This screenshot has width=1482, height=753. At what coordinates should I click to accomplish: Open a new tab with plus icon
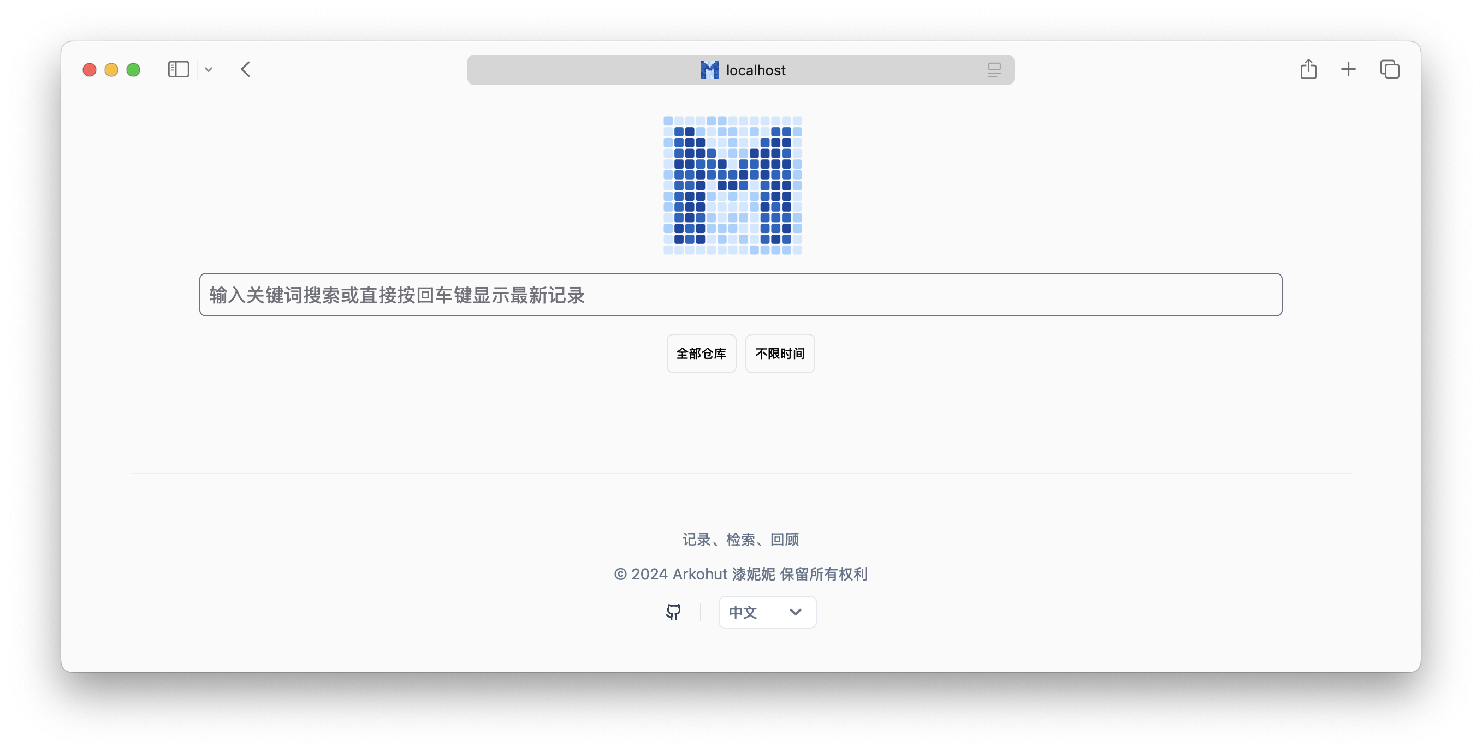coord(1348,69)
